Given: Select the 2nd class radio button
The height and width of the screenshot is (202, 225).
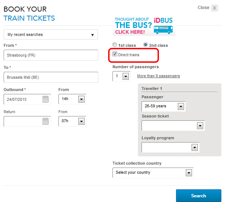Looking at the screenshot, I should coord(146,45).
